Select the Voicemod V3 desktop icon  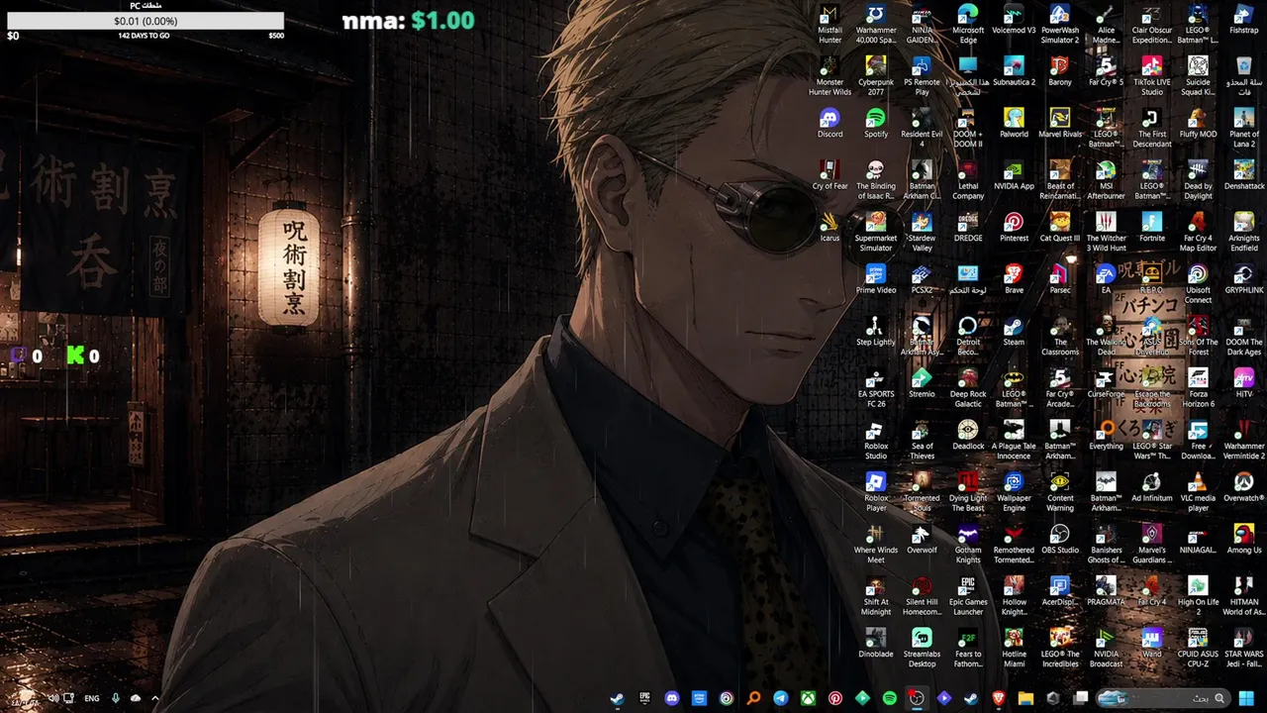1014,20
